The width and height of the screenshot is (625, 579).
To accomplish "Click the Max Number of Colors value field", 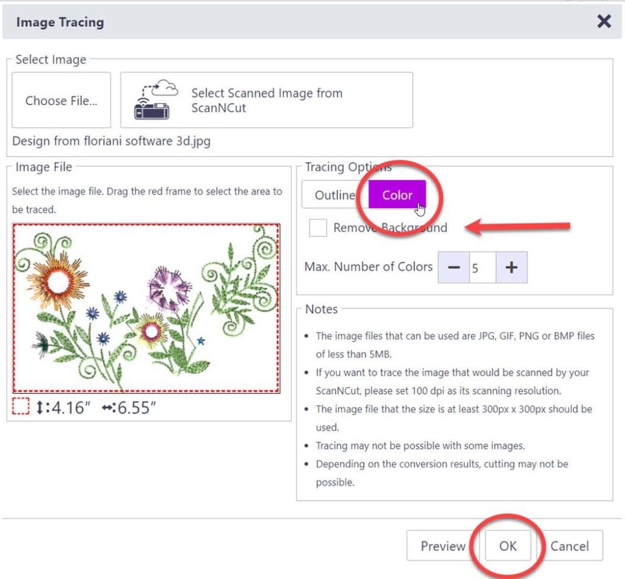I will [x=482, y=267].
